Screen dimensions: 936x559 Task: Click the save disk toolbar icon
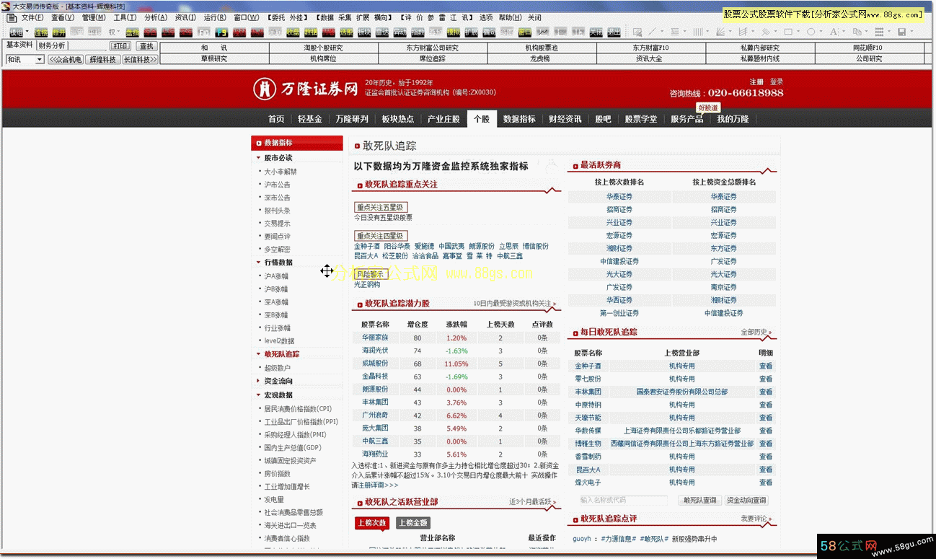pos(902,32)
